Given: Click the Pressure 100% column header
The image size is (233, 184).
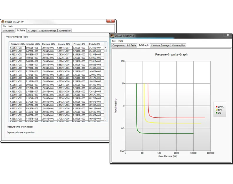Looking at the screenshot, I should pos(18,44).
